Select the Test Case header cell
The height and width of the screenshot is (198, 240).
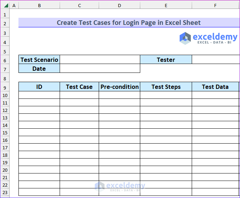[x=79, y=87]
